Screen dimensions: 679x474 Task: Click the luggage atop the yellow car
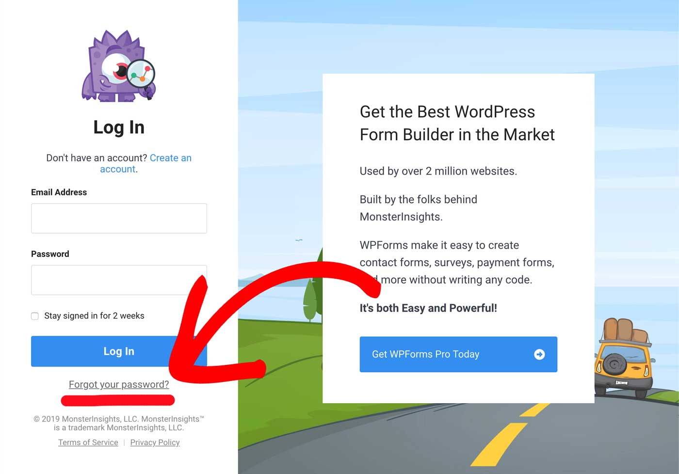[625, 331]
